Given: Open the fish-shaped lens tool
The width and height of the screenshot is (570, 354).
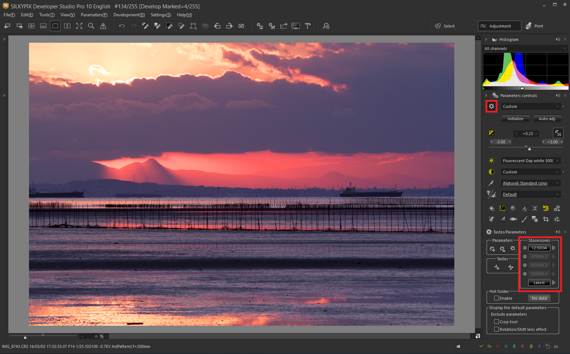Looking at the screenshot, I should (513, 219).
